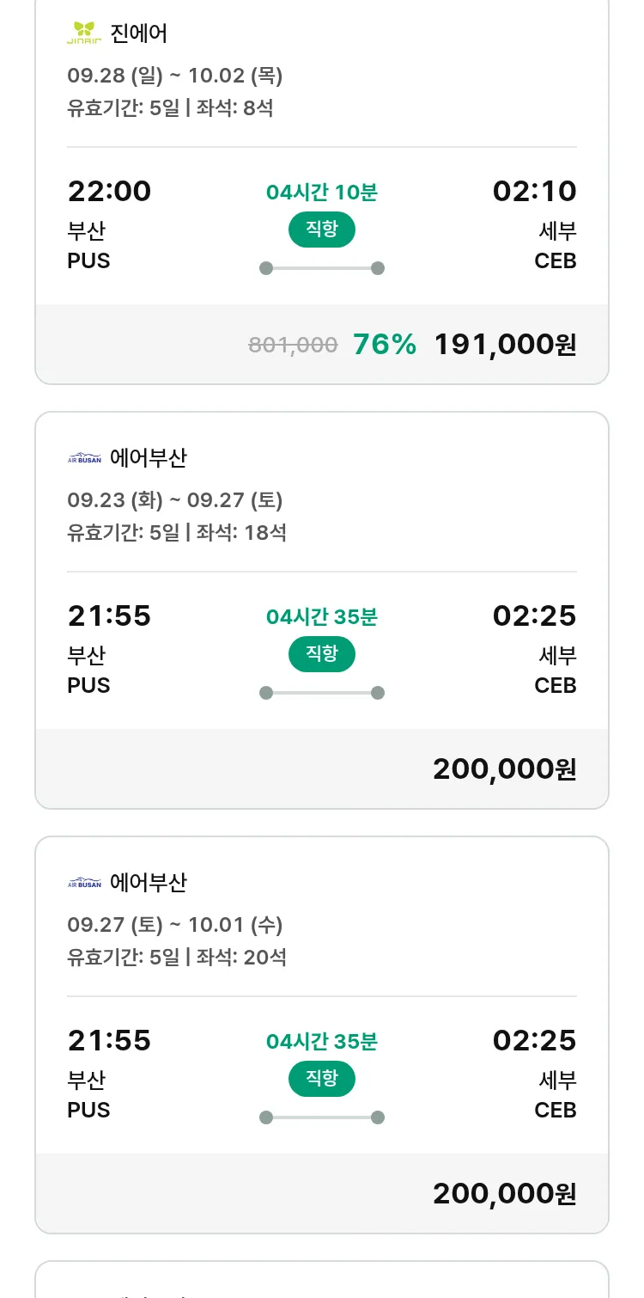
Task: Tap the 직항 badge on the 18-seat Air Busan flight
Action: click(321, 654)
